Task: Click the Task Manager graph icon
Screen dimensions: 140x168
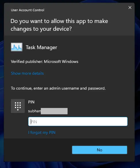Action: click(17, 47)
